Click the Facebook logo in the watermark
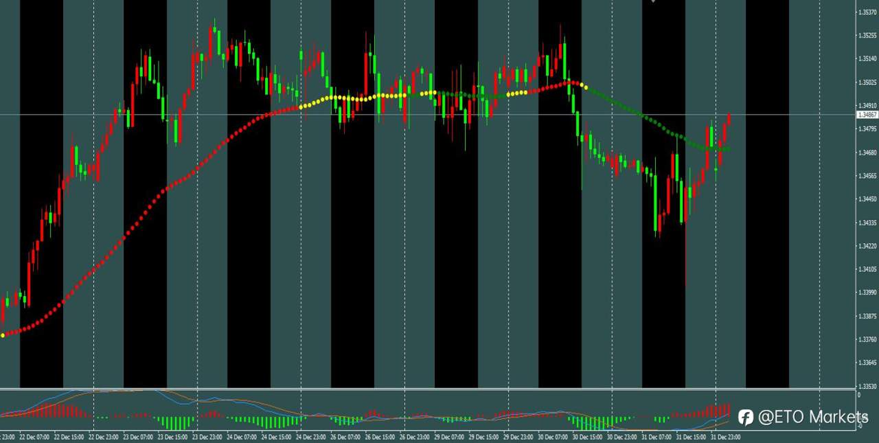The width and height of the screenshot is (879, 443). 746,418
